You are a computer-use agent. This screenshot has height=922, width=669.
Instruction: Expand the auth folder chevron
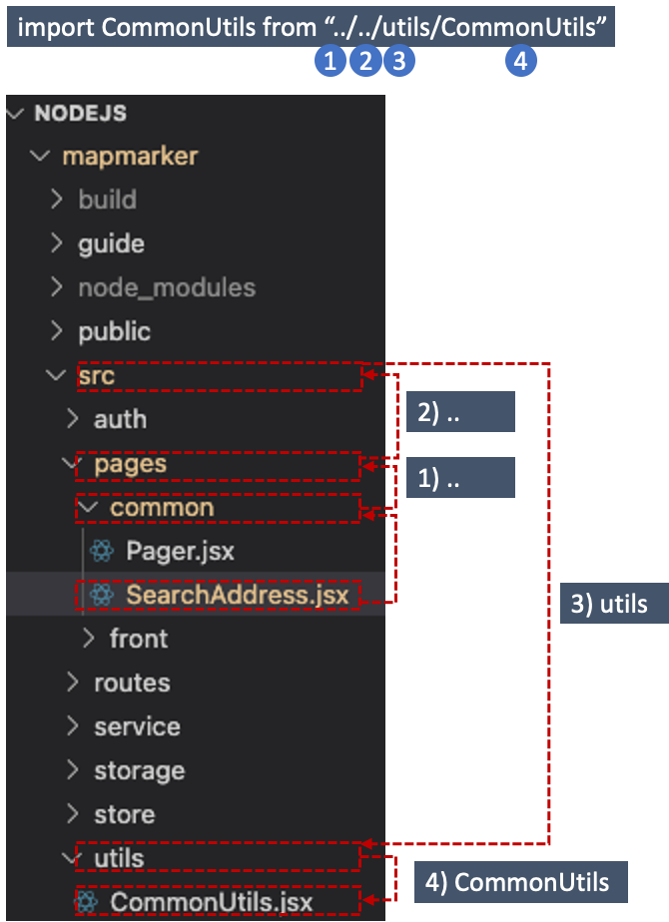72,419
